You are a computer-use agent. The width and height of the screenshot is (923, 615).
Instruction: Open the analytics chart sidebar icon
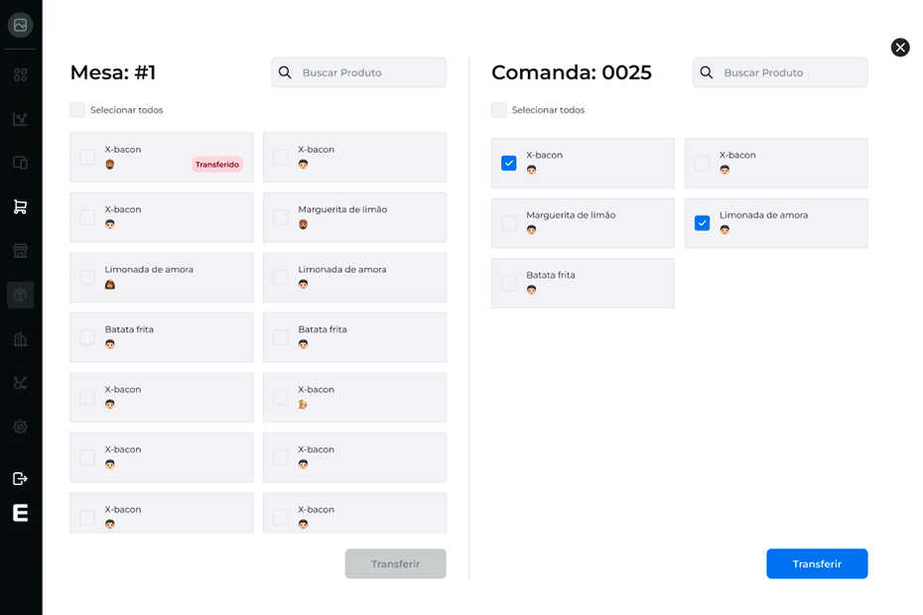[x=20, y=119]
